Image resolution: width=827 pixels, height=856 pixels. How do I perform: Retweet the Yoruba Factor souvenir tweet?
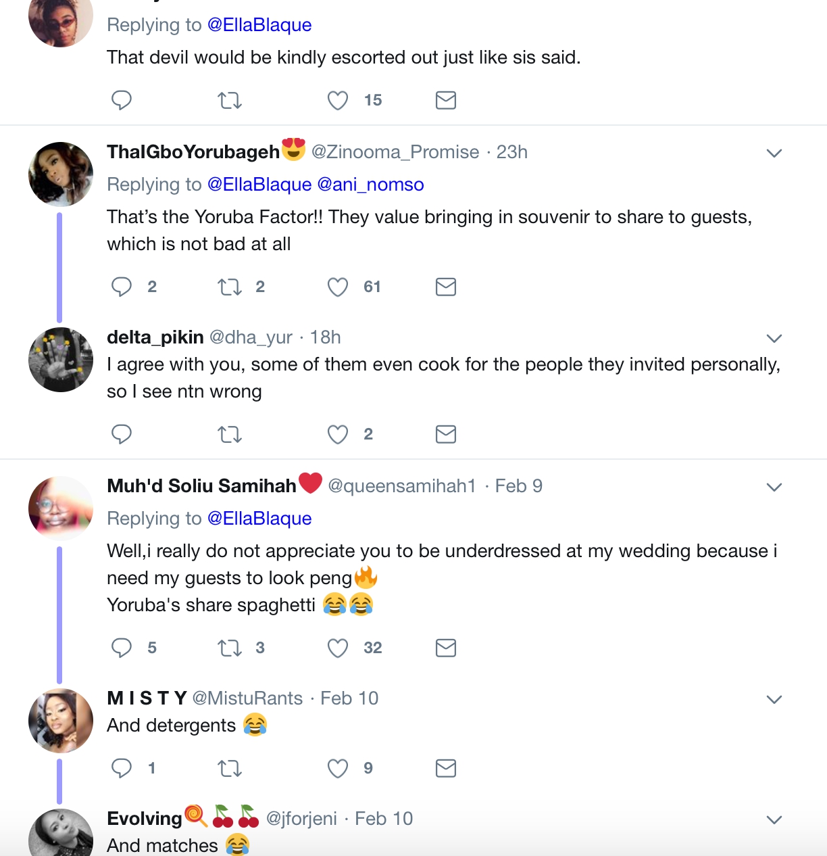pos(230,287)
